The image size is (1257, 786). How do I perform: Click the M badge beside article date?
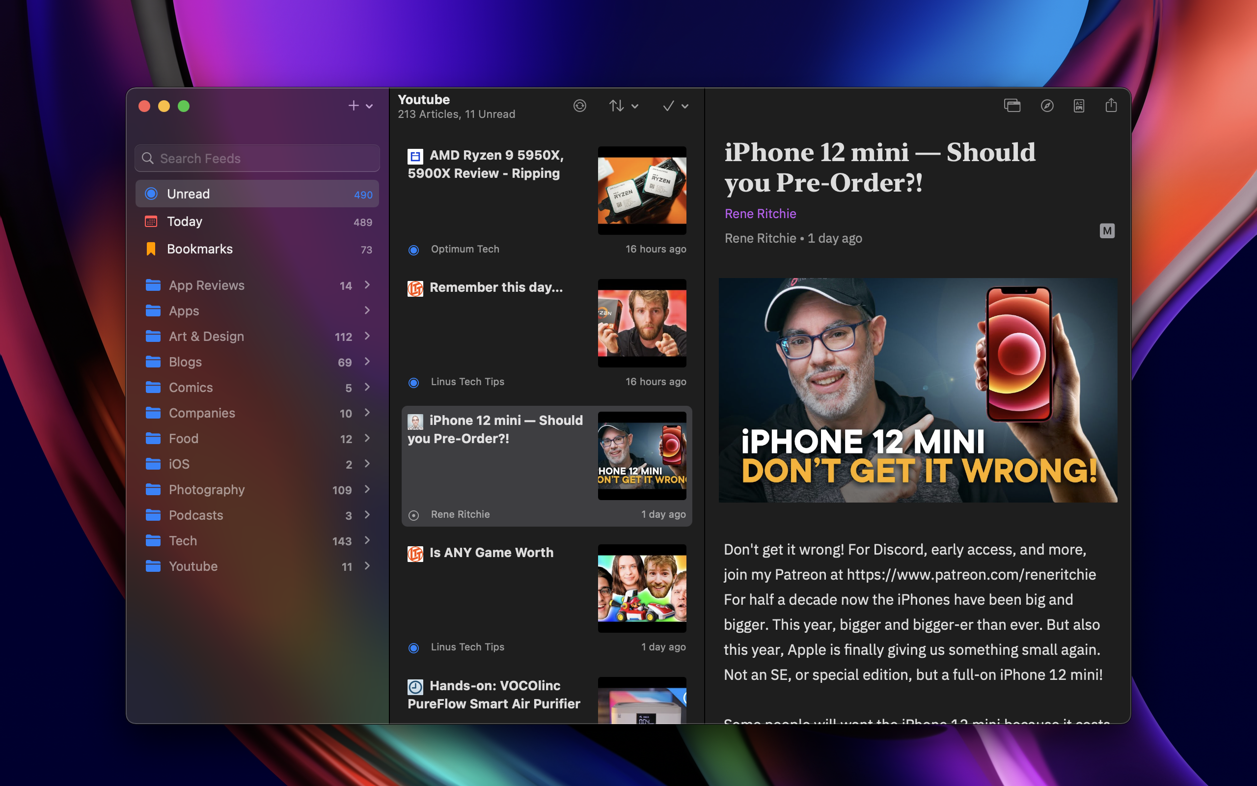(1107, 231)
